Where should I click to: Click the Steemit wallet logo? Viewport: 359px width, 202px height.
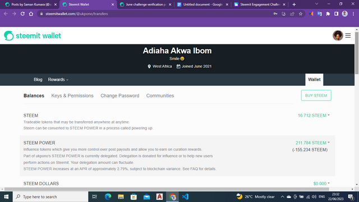[33, 36]
